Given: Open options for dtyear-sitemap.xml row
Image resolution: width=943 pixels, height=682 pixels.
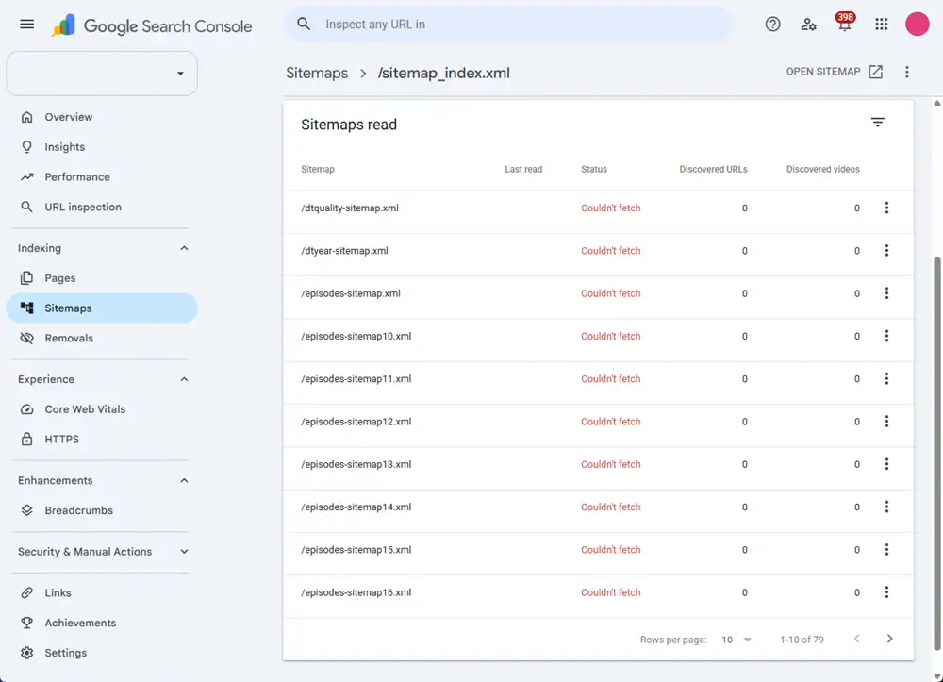Looking at the screenshot, I should pyautogui.click(x=886, y=250).
